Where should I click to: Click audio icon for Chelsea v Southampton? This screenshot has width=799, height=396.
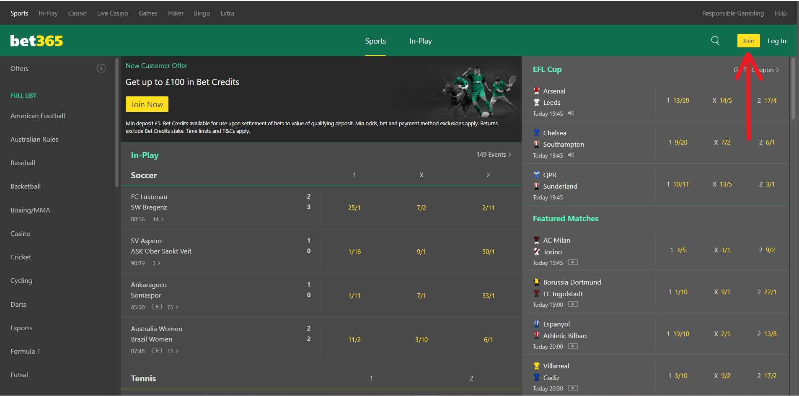[x=571, y=155]
